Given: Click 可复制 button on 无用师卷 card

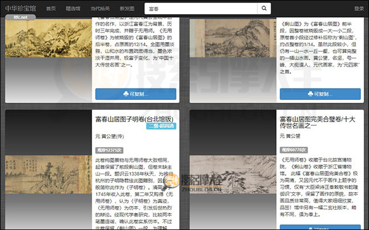Looking at the screenshot, I should 136,94.
